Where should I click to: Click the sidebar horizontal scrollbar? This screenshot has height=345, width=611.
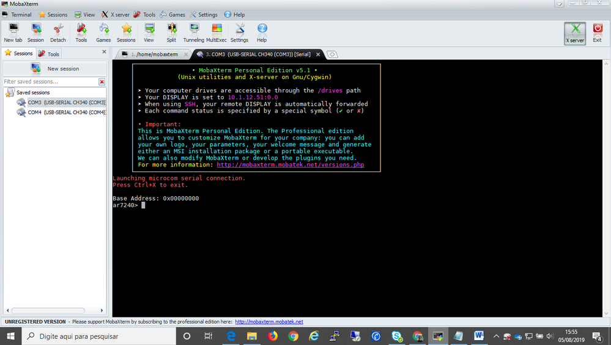pos(48,311)
